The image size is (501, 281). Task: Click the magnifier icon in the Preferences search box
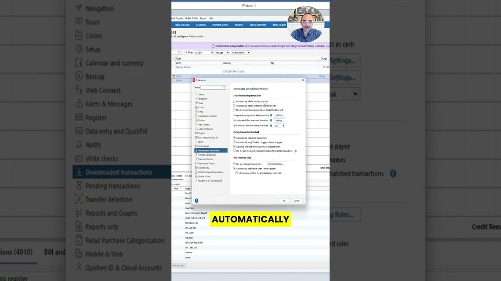(x=224, y=87)
